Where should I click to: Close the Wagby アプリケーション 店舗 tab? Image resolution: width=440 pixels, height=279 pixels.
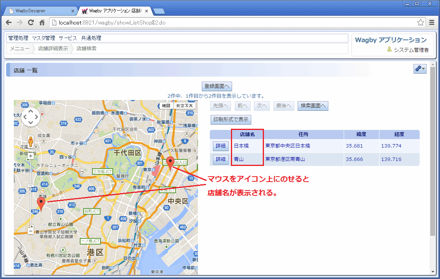(x=147, y=11)
